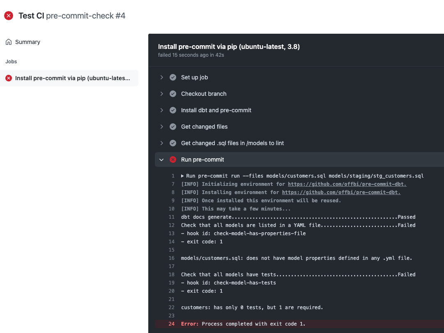This screenshot has width=444, height=333.
Task: Click the checkmark icon on Get changed files
Action: [x=173, y=127]
